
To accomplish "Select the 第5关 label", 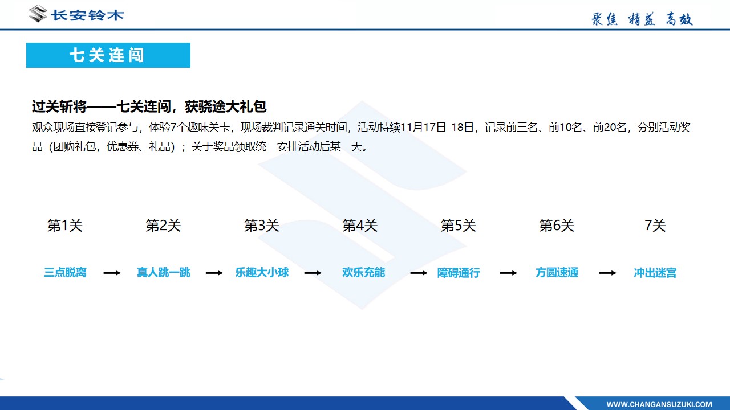I will click(x=459, y=225).
